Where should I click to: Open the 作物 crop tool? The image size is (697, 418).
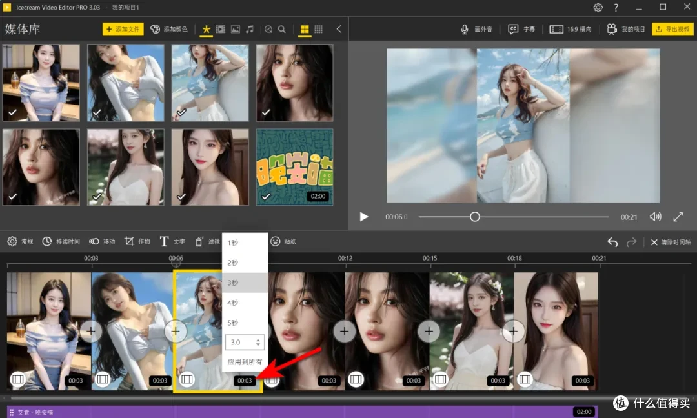pyautogui.click(x=137, y=241)
